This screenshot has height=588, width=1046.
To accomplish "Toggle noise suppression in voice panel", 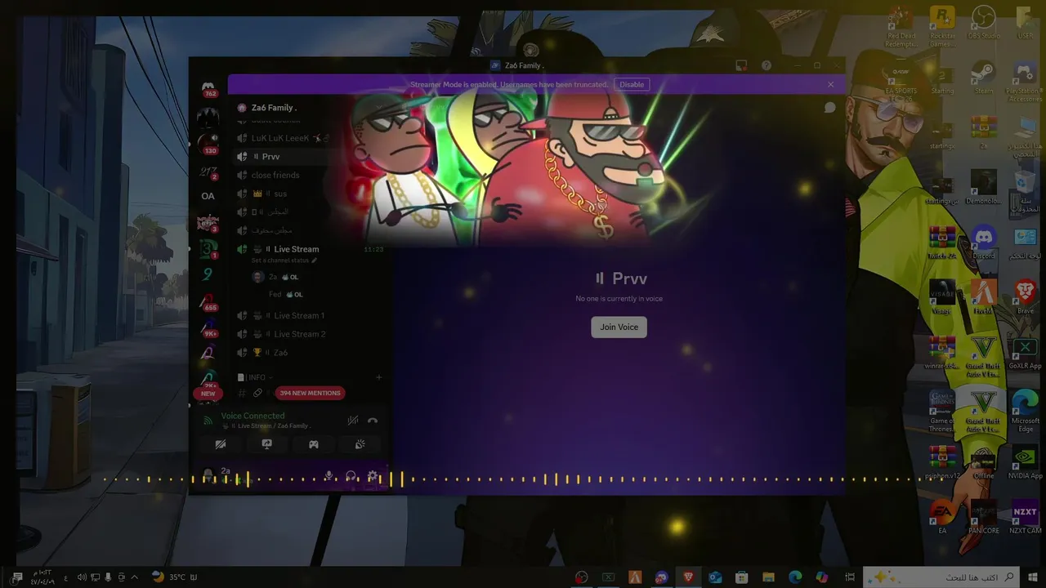I will pyautogui.click(x=352, y=421).
